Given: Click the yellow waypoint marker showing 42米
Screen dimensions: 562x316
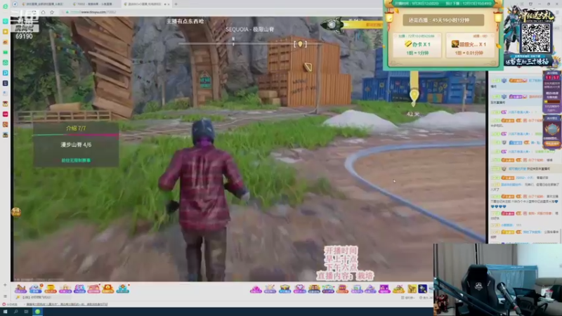Looking at the screenshot, I should pos(414,96).
